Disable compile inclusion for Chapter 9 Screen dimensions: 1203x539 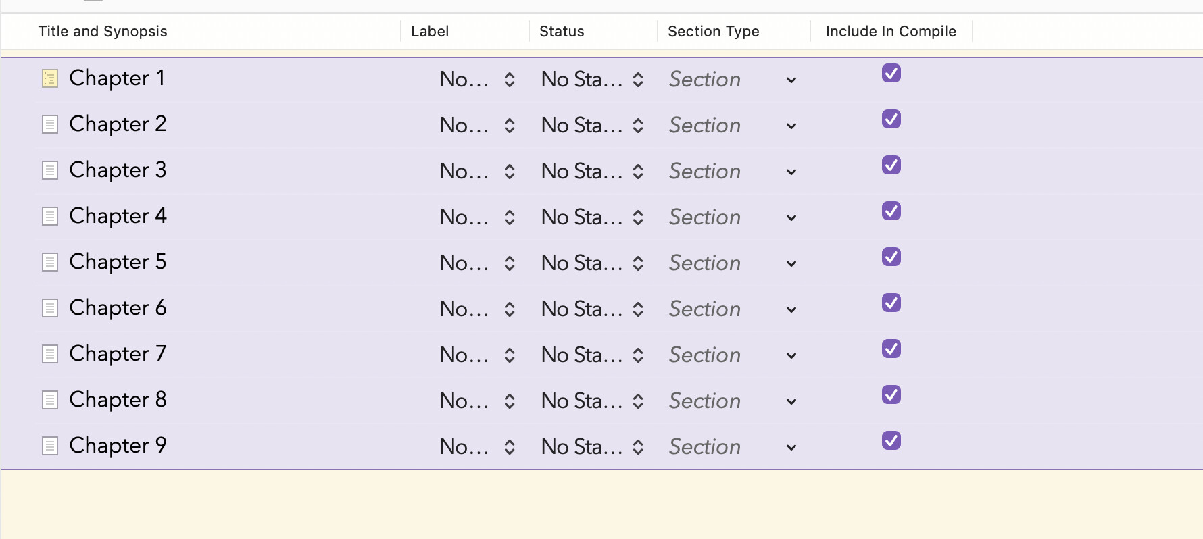click(891, 440)
